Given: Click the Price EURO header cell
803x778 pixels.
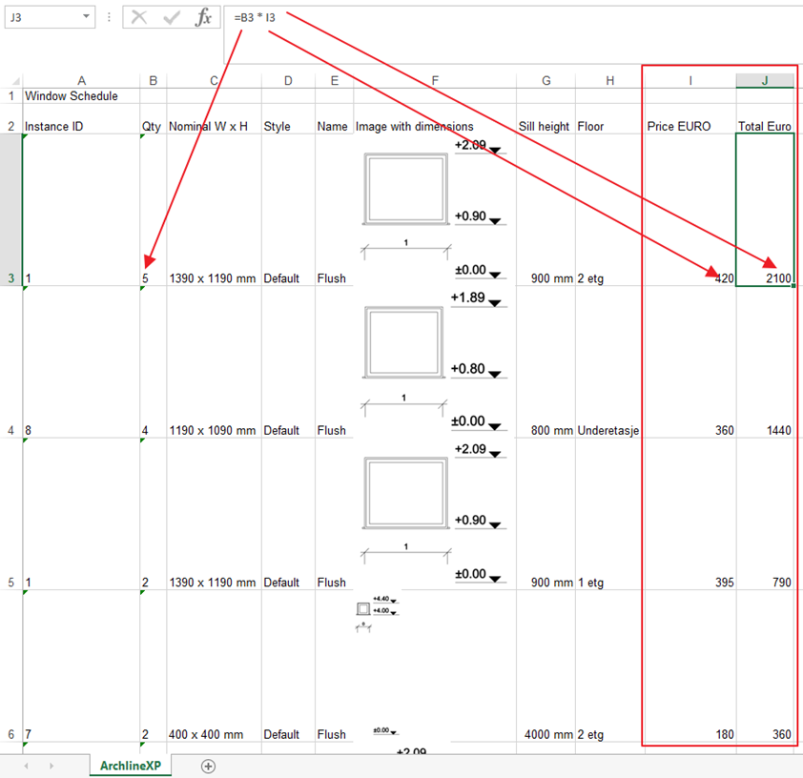Looking at the screenshot, I should click(690, 126).
